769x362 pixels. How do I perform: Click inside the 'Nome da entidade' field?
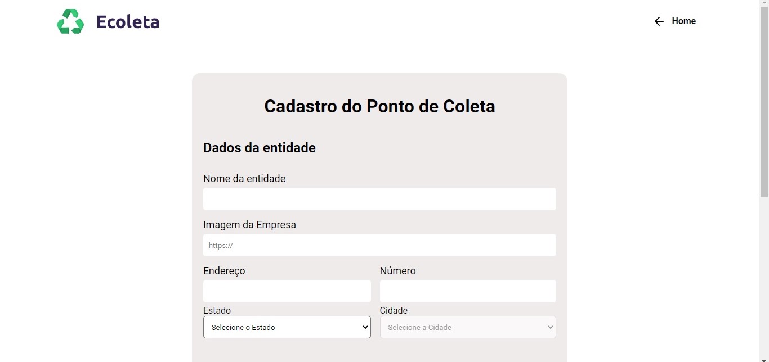coord(379,199)
